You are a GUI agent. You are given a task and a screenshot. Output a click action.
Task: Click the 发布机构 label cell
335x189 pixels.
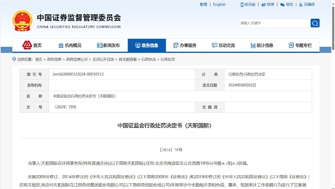coord(34,85)
